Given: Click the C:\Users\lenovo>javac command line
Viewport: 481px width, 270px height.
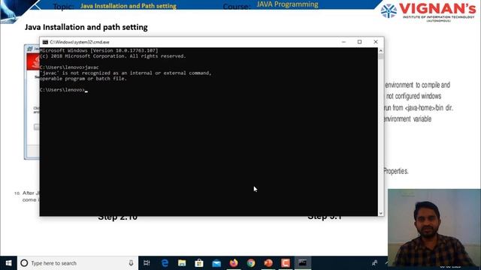Looking at the screenshot, I should 69,67.
